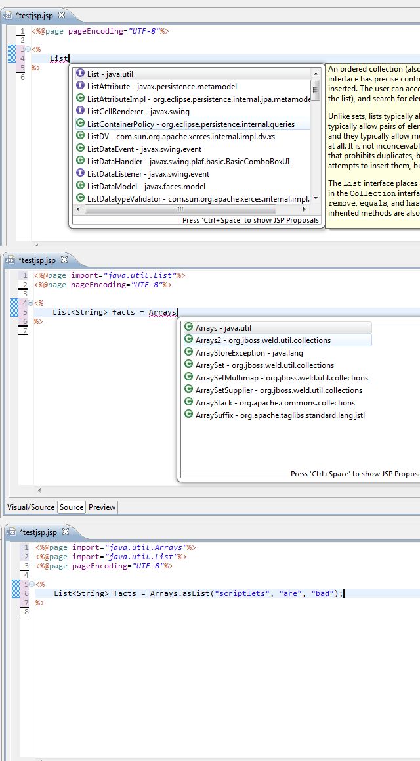Click java.util.Arrays import line in bottom editor
The height and width of the screenshot is (761, 420).
(x=115, y=547)
